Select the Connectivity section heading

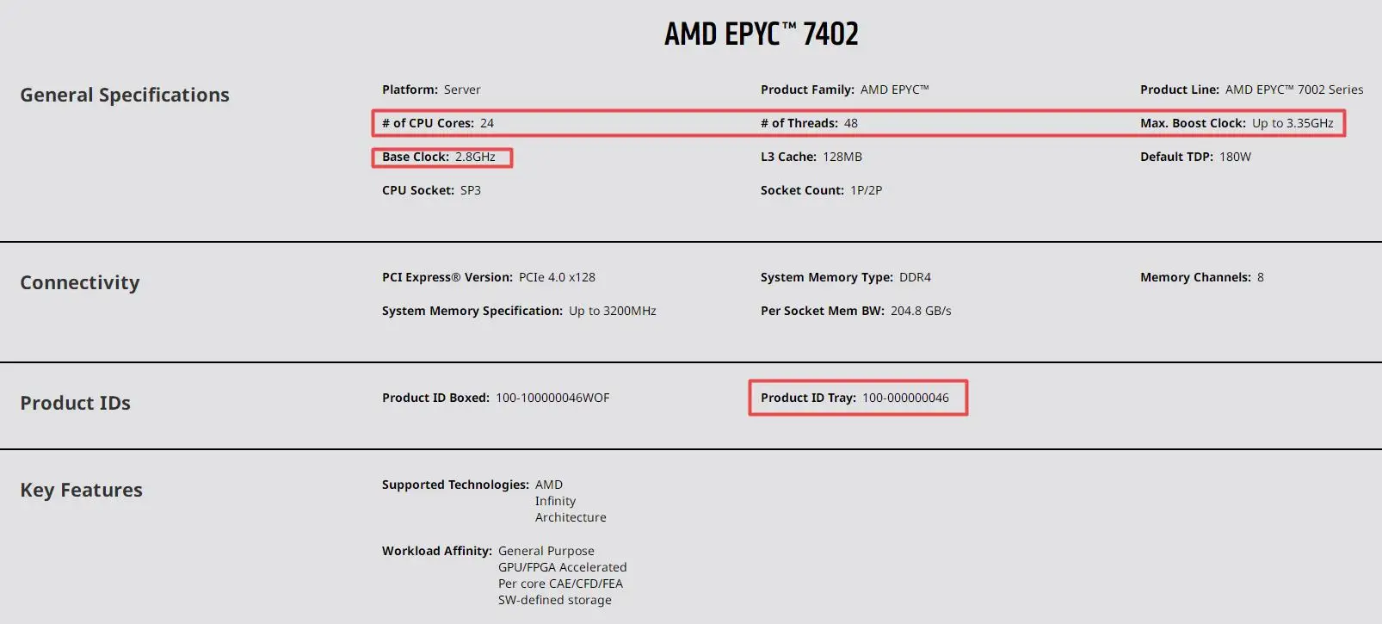[80, 282]
